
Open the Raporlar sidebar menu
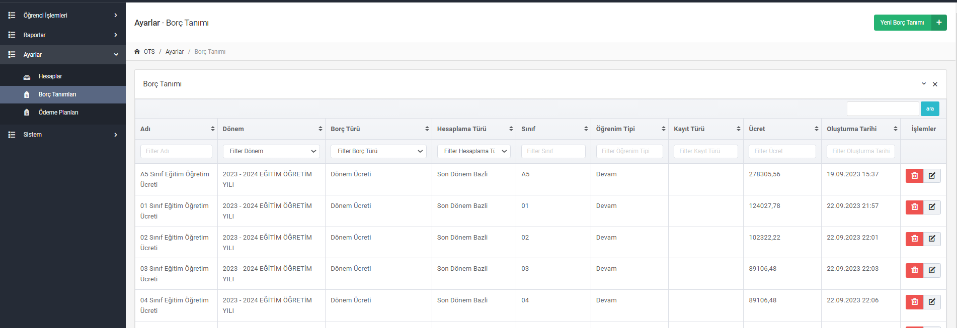(x=63, y=35)
